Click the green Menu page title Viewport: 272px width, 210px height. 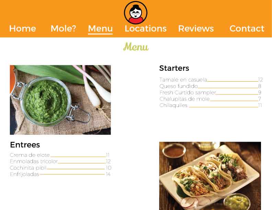(136, 47)
